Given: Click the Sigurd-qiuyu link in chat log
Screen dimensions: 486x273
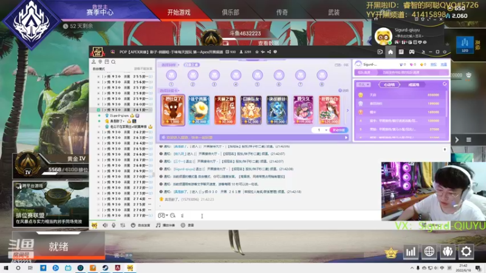Looking at the screenshot, I should 184,169.
